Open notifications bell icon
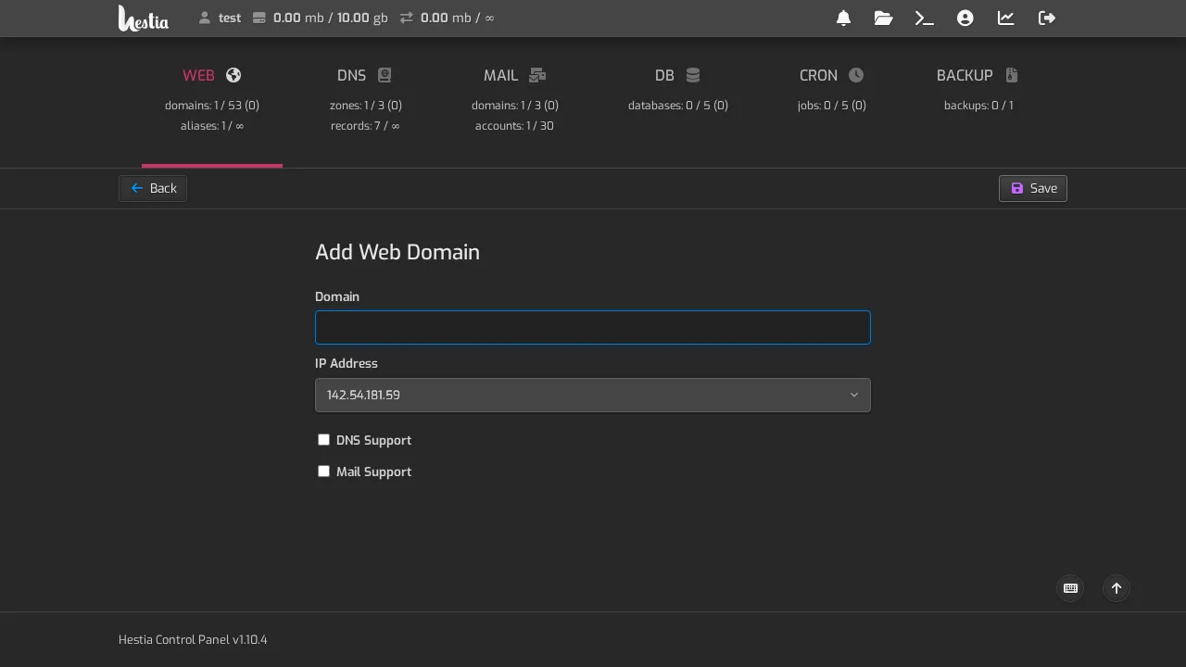 pos(843,18)
